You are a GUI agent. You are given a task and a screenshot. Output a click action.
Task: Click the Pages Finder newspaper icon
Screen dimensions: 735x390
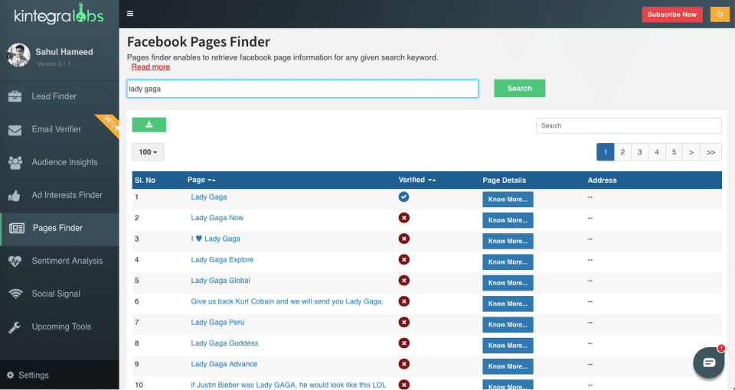pos(17,228)
